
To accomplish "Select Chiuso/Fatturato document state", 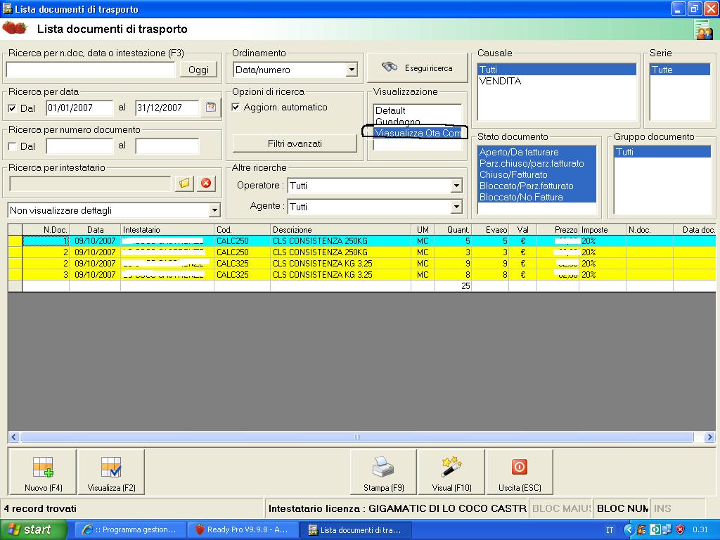I will point(536,174).
